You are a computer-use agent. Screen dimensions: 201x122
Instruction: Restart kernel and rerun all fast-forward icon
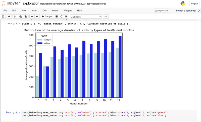pos(66,17)
